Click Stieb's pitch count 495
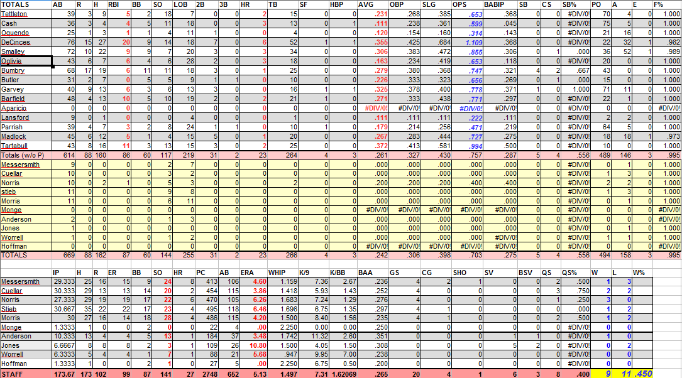 [x=206, y=310]
